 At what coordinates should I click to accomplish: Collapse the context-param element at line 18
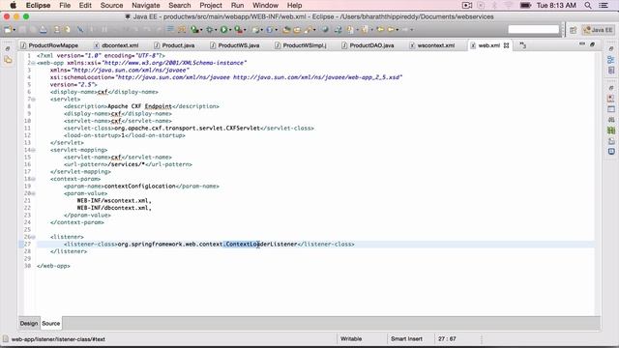pos(34,179)
